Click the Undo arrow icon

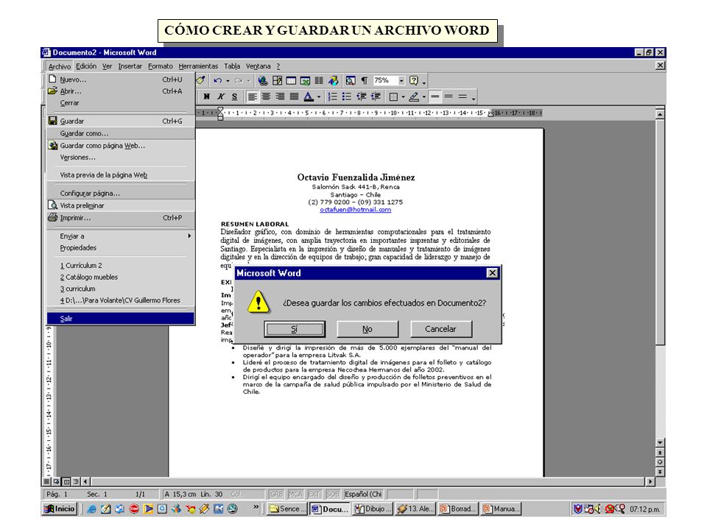point(218,81)
